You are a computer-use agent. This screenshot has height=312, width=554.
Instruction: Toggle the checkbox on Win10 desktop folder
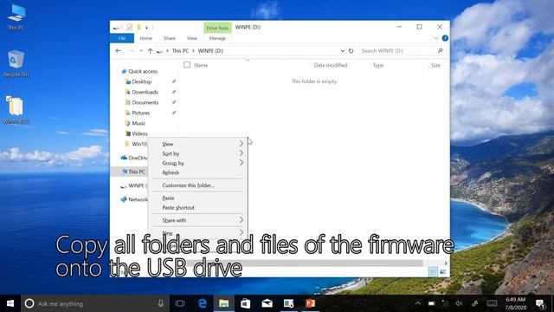(x=9, y=98)
